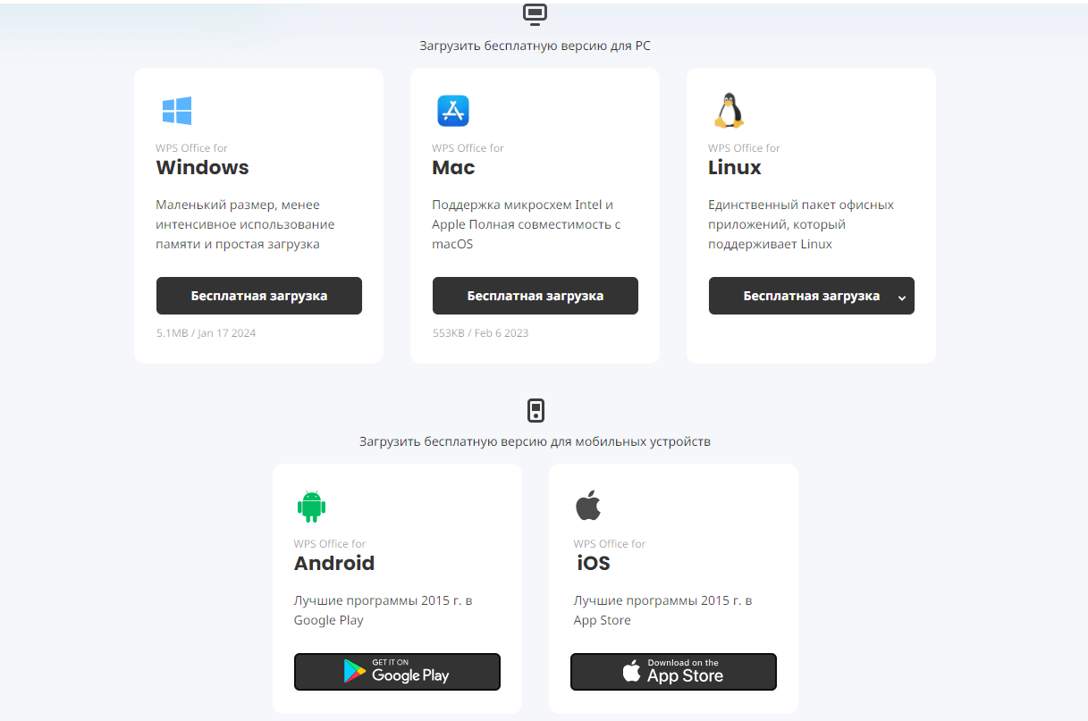Download WPS Office for Windows

259,296
